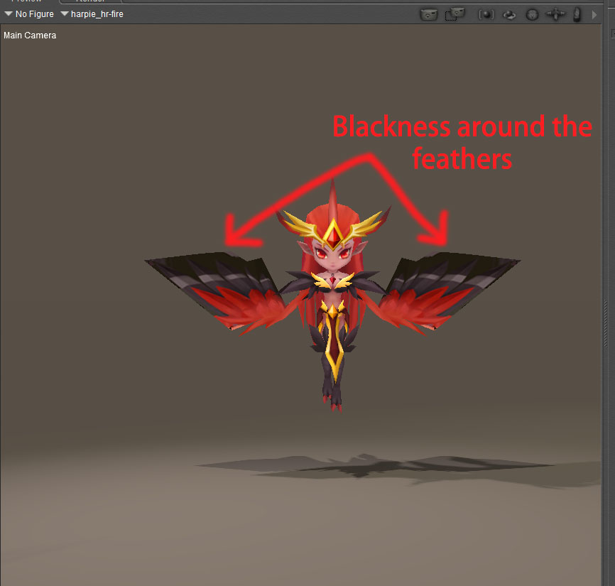Click the bracketed sphere tracking icon
This screenshot has width=615, height=586.
[486, 15]
